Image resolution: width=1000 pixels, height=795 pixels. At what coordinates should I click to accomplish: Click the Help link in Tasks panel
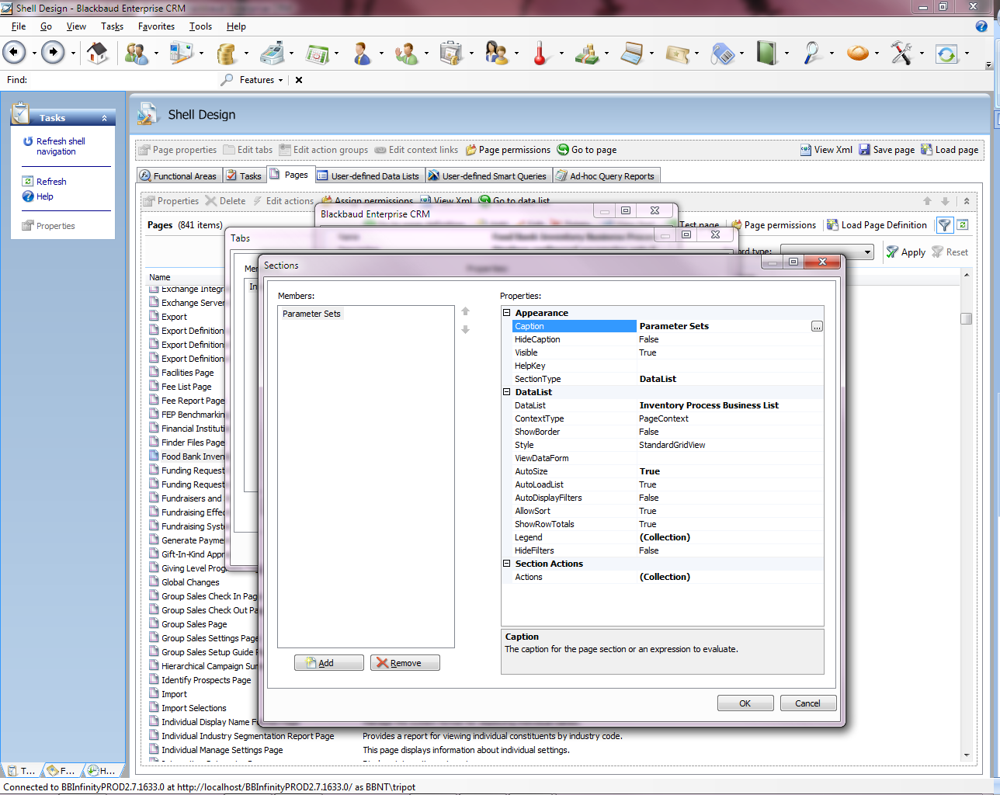pyautogui.click(x=45, y=196)
